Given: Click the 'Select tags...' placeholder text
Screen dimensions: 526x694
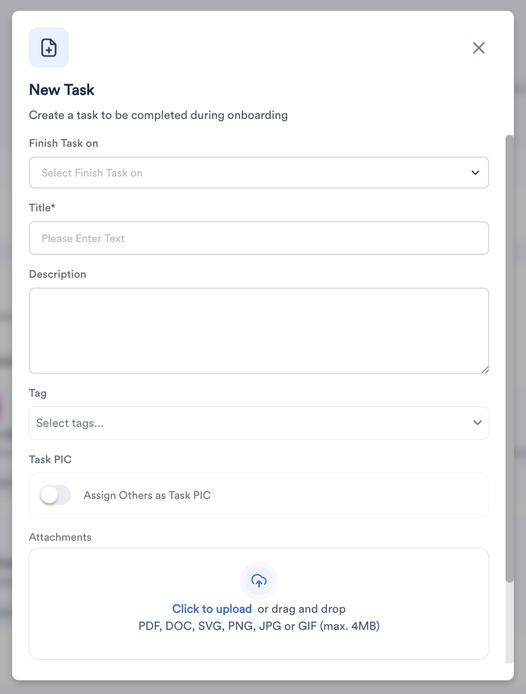Looking at the screenshot, I should [x=70, y=423].
